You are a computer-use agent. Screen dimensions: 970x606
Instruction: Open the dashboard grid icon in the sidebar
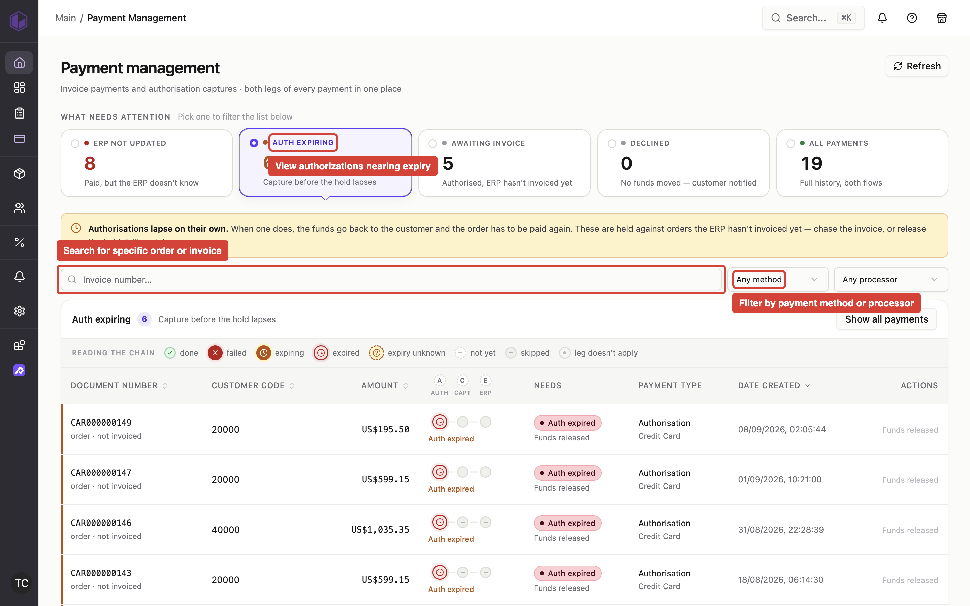[19, 88]
